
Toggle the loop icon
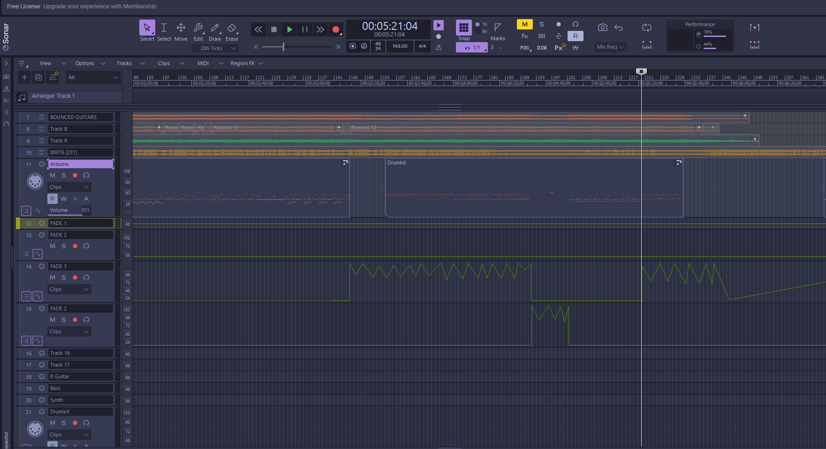[646, 27]
